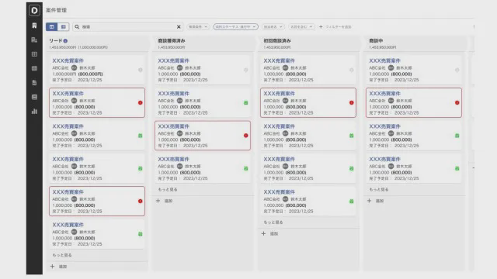Click the magnifier icon in the search box
The image size is (497, 279).
pos(77,27)
